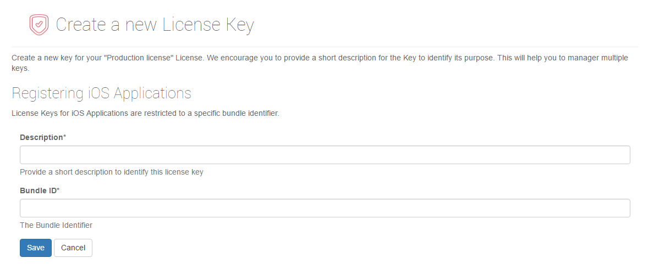This screenshot has width=648, height=280.
Task: Cancel creating the license key
Action: (73, 248)
